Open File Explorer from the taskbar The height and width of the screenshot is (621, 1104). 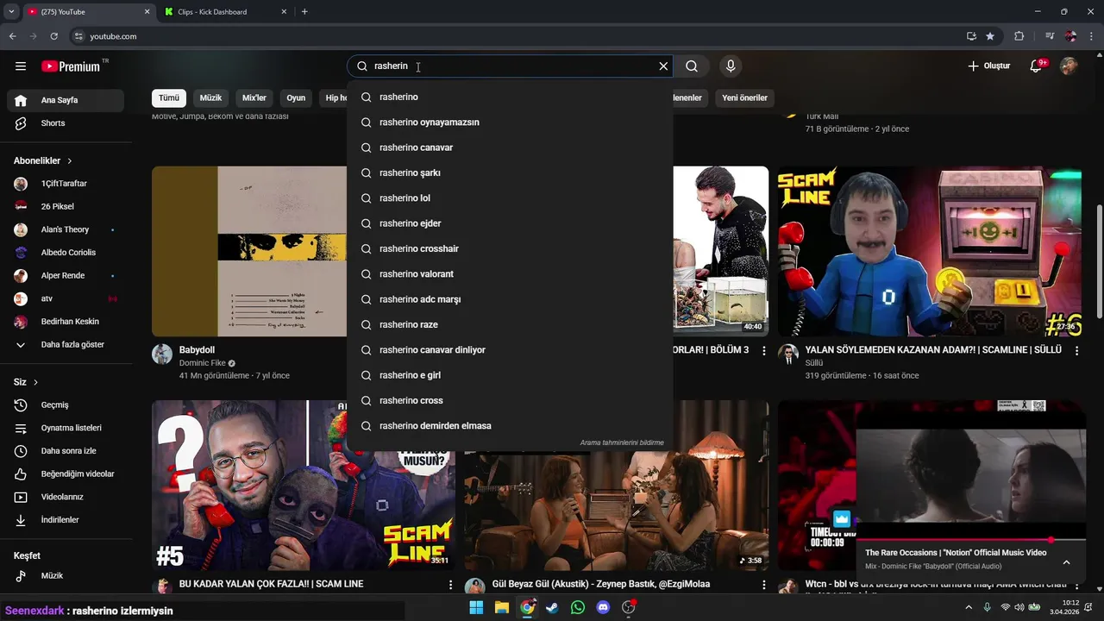click(x=502, y=607)
